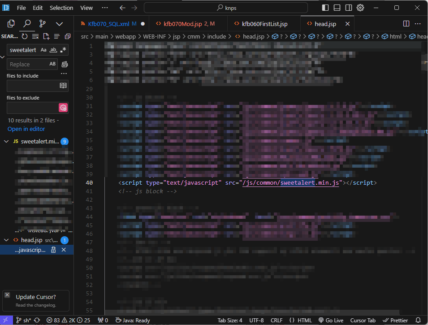The height and width of the screenshot is (325, 428).
Task: Open the Source Control view icon
Action: click(43, 24)
